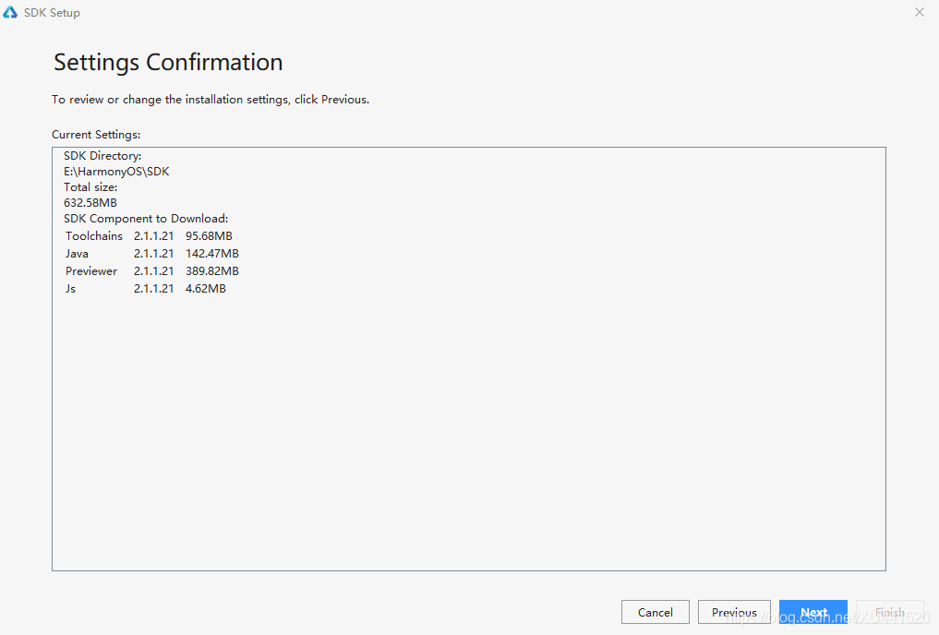Go back with the Previous button
This screenshot has width=939, height=635.
(734, 612)
